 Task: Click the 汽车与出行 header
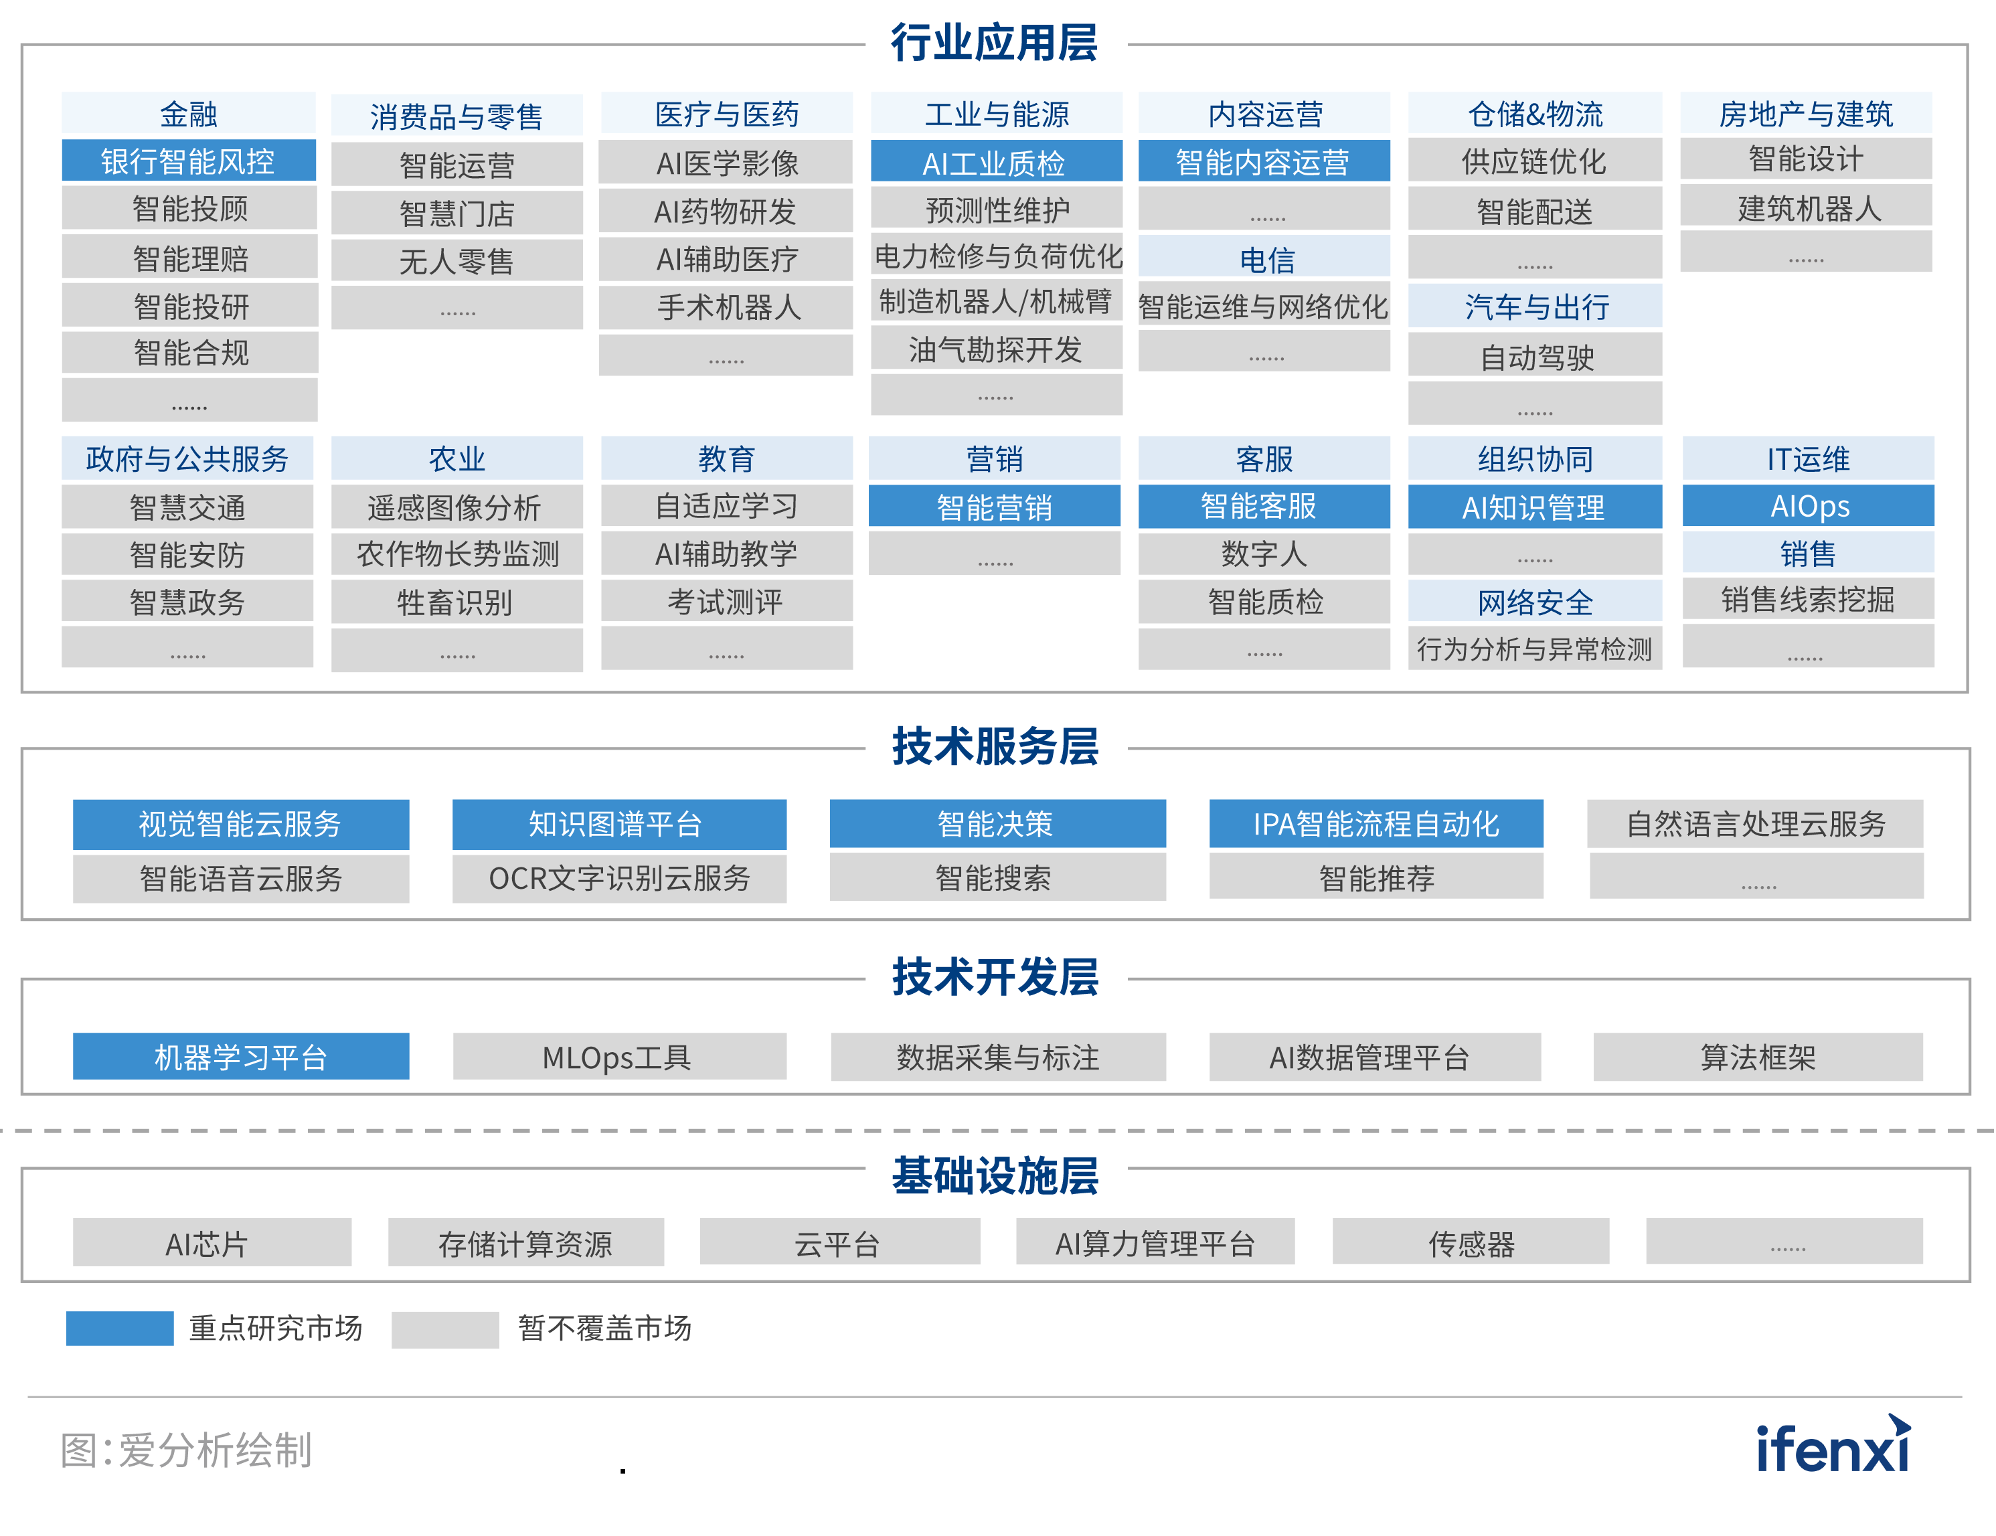pos(1534,306)
